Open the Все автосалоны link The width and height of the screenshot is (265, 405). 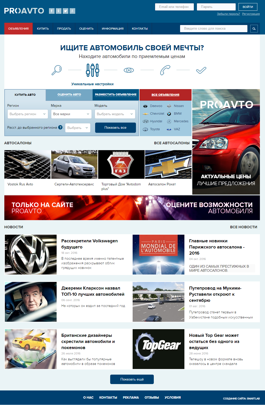[x=172, y=143]
